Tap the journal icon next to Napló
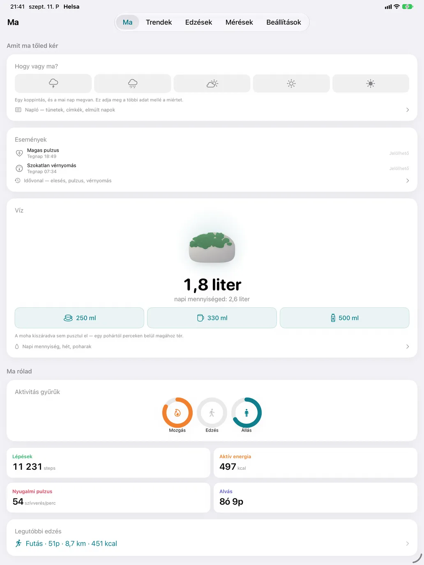 pos(18,110)
